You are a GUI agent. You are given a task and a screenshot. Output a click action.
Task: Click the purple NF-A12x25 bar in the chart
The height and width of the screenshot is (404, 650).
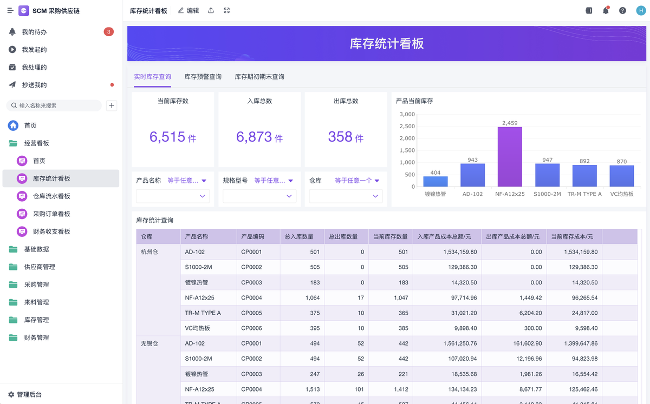(510, 157)
